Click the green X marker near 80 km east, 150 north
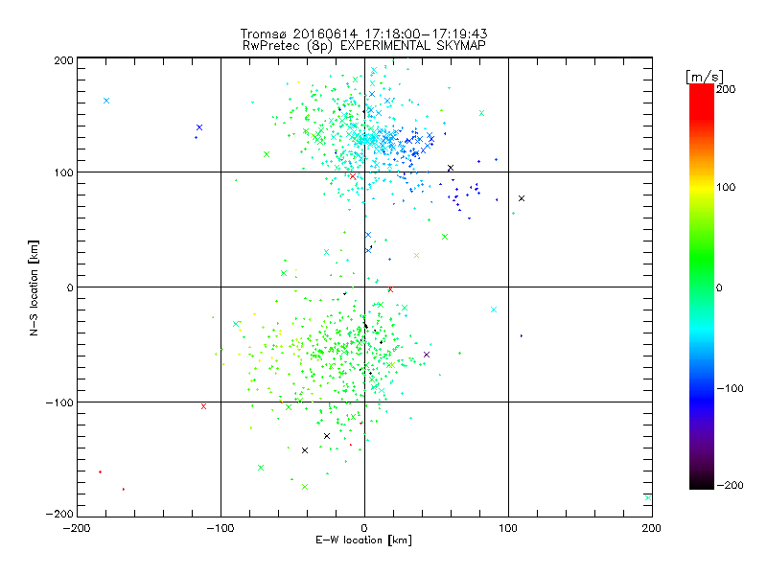The width and height of the screenshot is (767, 575). [x=482, y=113]
